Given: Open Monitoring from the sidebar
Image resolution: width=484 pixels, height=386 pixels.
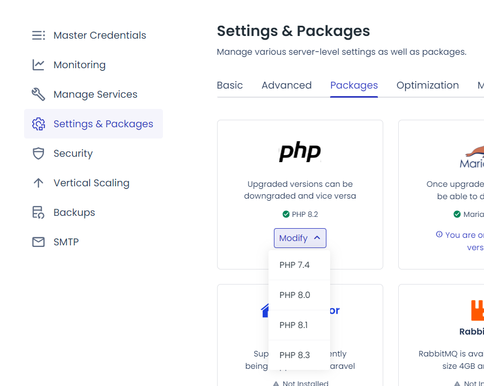Looking at the screenshot, I should tap(79, 65).
